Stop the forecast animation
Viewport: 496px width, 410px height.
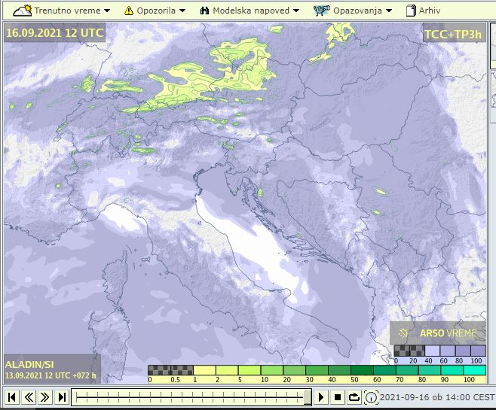click(338, 397)
